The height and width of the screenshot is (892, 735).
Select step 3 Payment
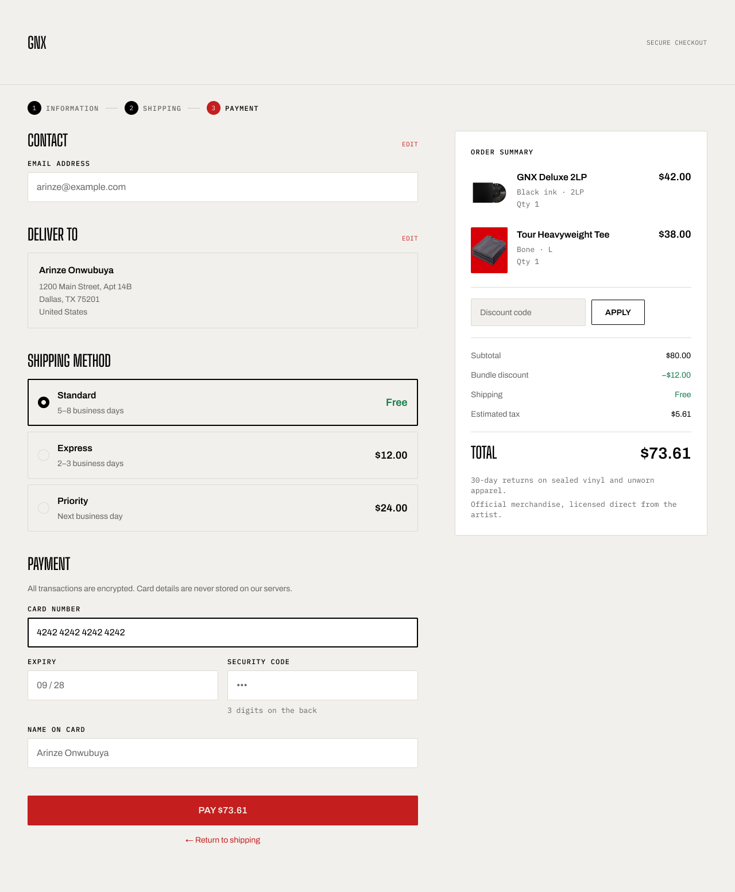click(233, 108)
